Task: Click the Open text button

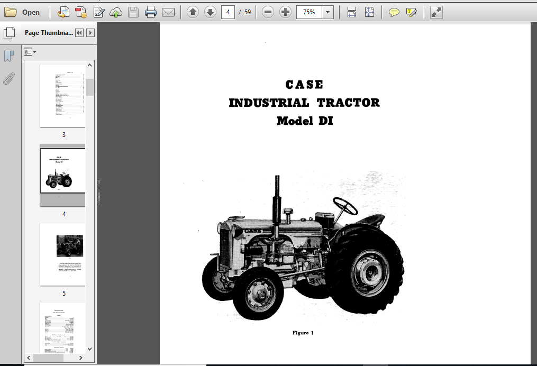Action: (x=31, y=12)
